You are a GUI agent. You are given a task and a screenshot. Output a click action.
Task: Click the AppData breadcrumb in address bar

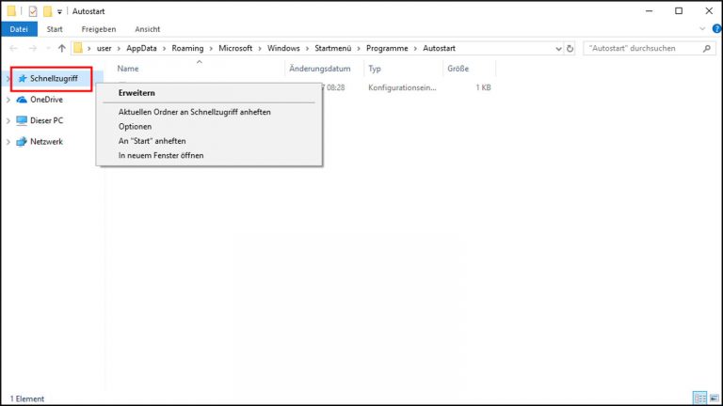click(142, 48)
